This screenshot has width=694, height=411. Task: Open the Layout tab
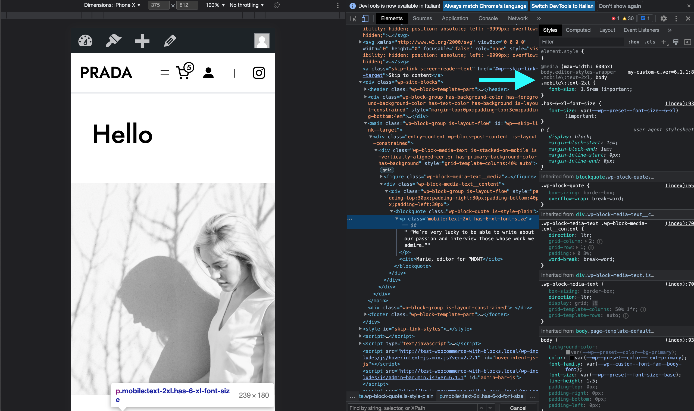(607, 30)
